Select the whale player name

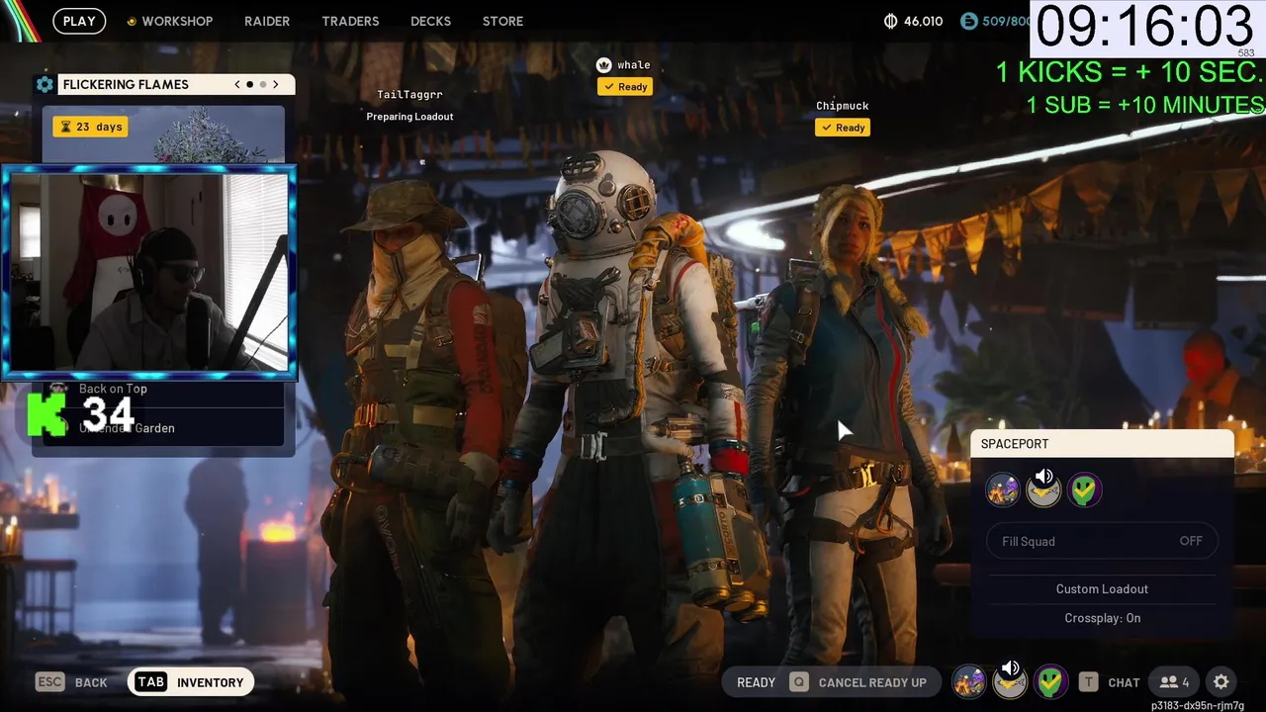634,65
